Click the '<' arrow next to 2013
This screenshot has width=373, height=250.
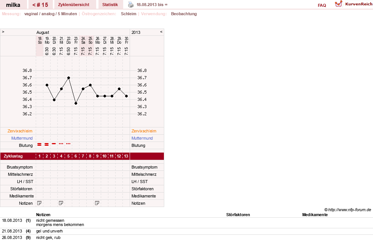tap(161, 32)
